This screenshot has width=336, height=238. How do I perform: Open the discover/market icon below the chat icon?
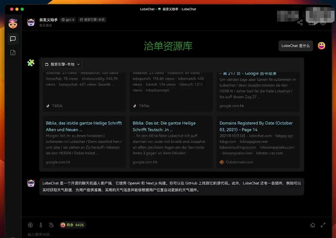[x=13, y=53]
